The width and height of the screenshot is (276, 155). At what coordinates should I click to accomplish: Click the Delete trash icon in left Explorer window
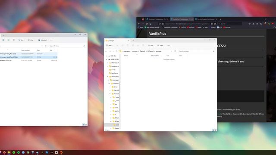(14, 40)
